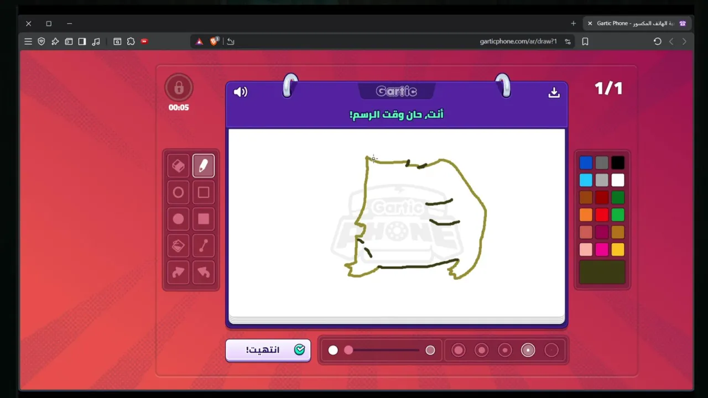Switch to the Gartic Phone tab

(636, 23)
